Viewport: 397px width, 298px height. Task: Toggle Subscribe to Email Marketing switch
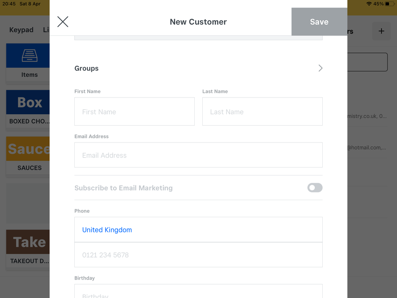(315, 188)
